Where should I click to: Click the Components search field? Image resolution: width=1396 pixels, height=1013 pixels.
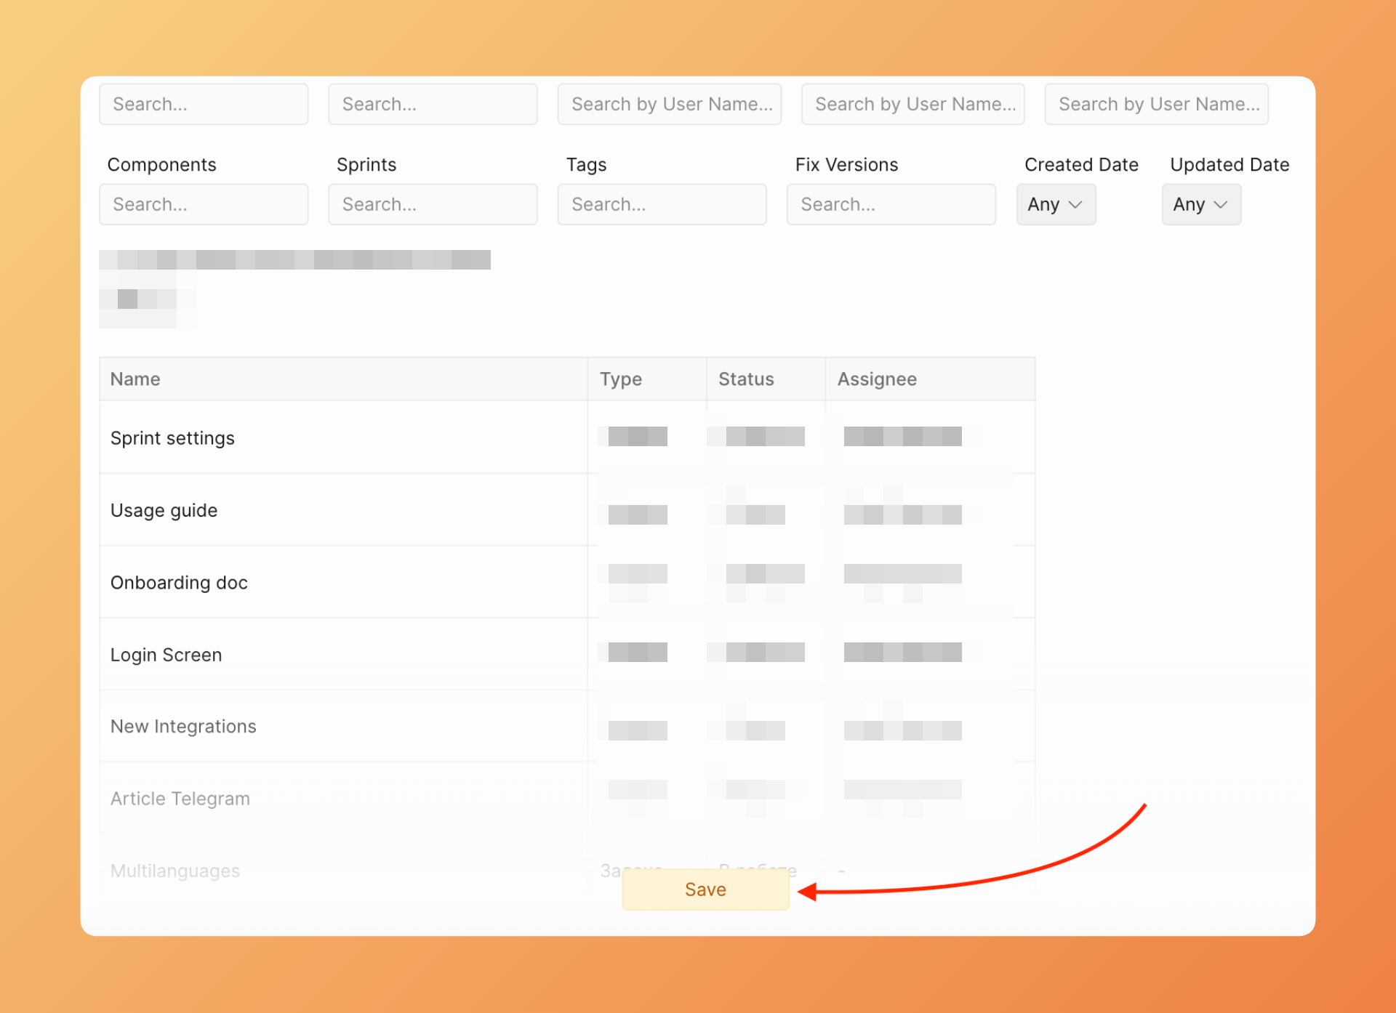tap(204, 205)
